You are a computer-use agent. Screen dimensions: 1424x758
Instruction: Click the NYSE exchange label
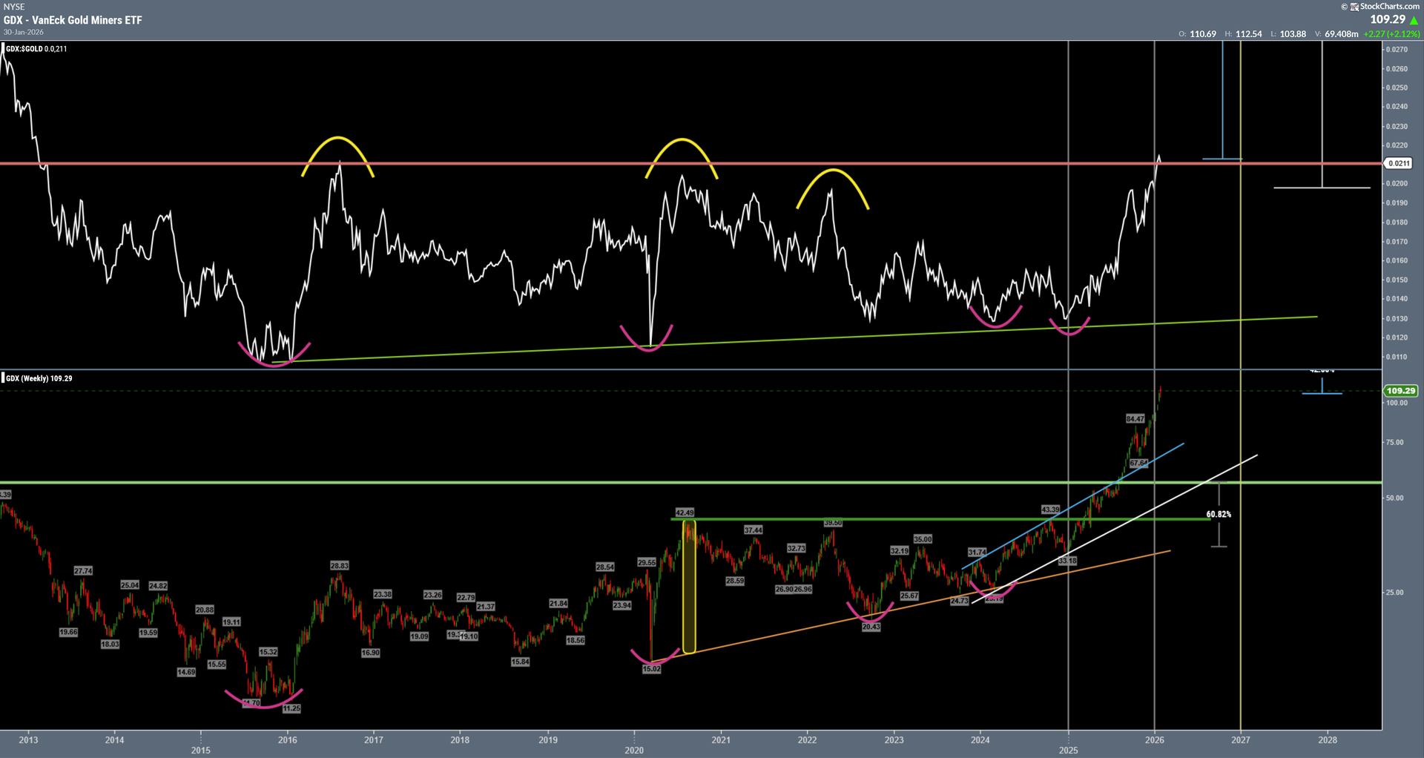(x=14, y=7)
